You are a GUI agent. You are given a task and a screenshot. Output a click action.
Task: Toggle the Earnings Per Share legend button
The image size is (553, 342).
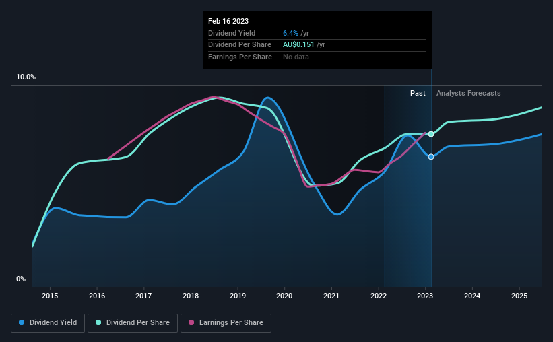point(226,323)
